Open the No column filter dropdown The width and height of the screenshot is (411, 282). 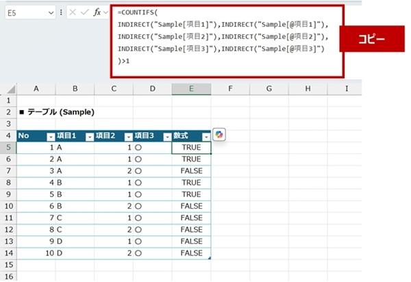click(x=50, y=136)
